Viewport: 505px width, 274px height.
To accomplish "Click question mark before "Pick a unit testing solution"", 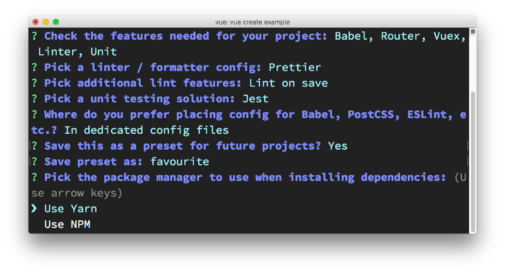I will 35,98.
